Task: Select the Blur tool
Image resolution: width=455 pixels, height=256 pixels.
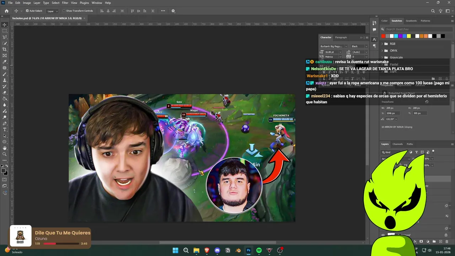Action: (5, 105)
